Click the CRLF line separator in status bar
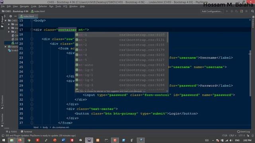The image size is (255, 143). click(x=233, y=135)
